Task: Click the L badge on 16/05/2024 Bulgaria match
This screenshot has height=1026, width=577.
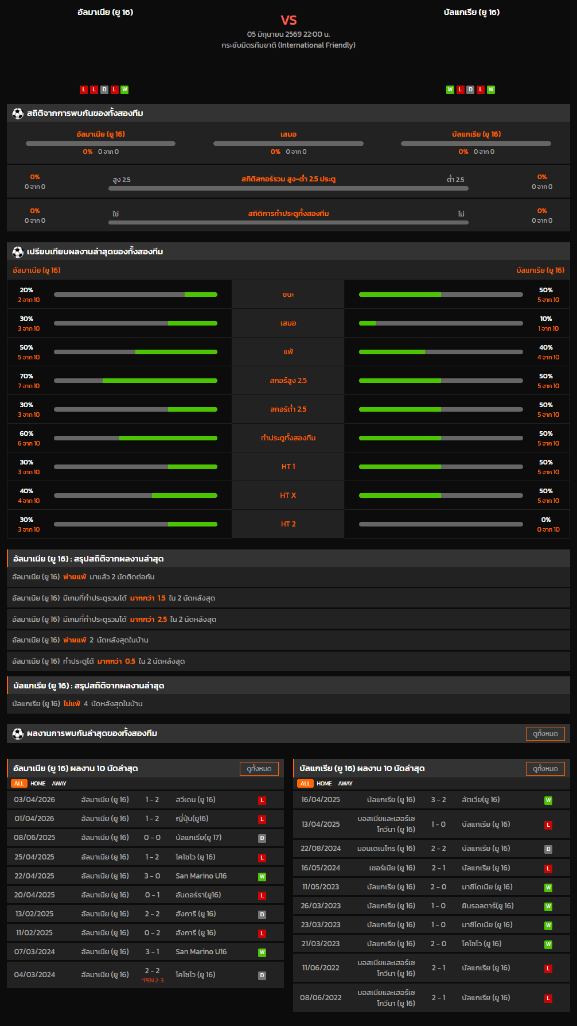Action: [x=548, y=869]
